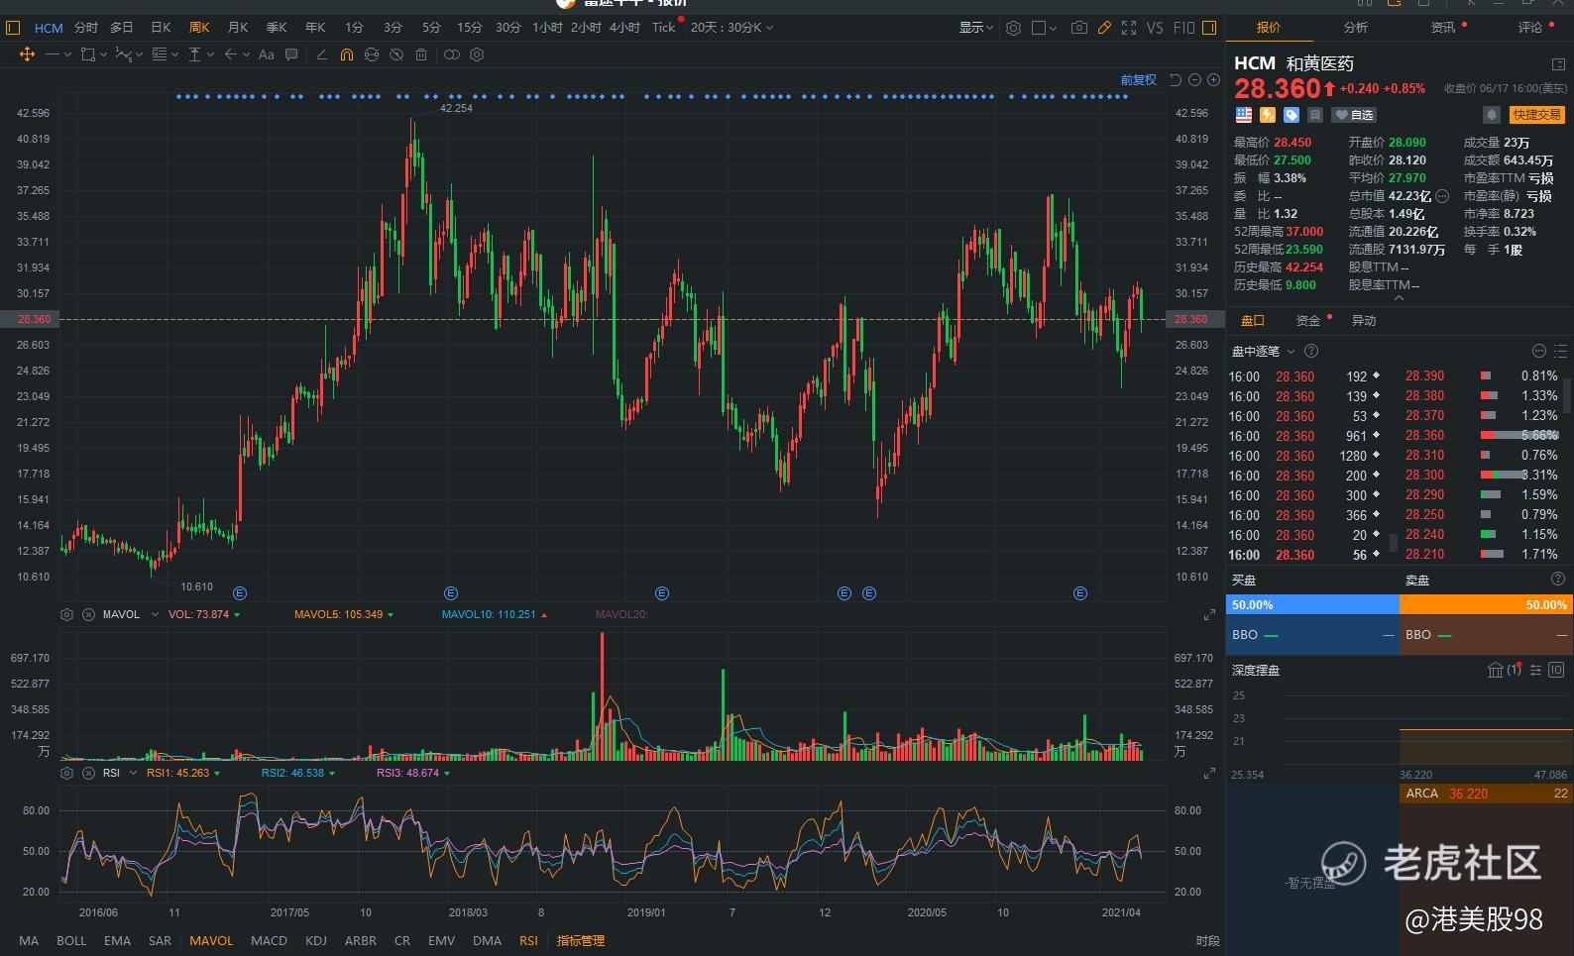Switch to 日K daily chart

coord(161,28)
